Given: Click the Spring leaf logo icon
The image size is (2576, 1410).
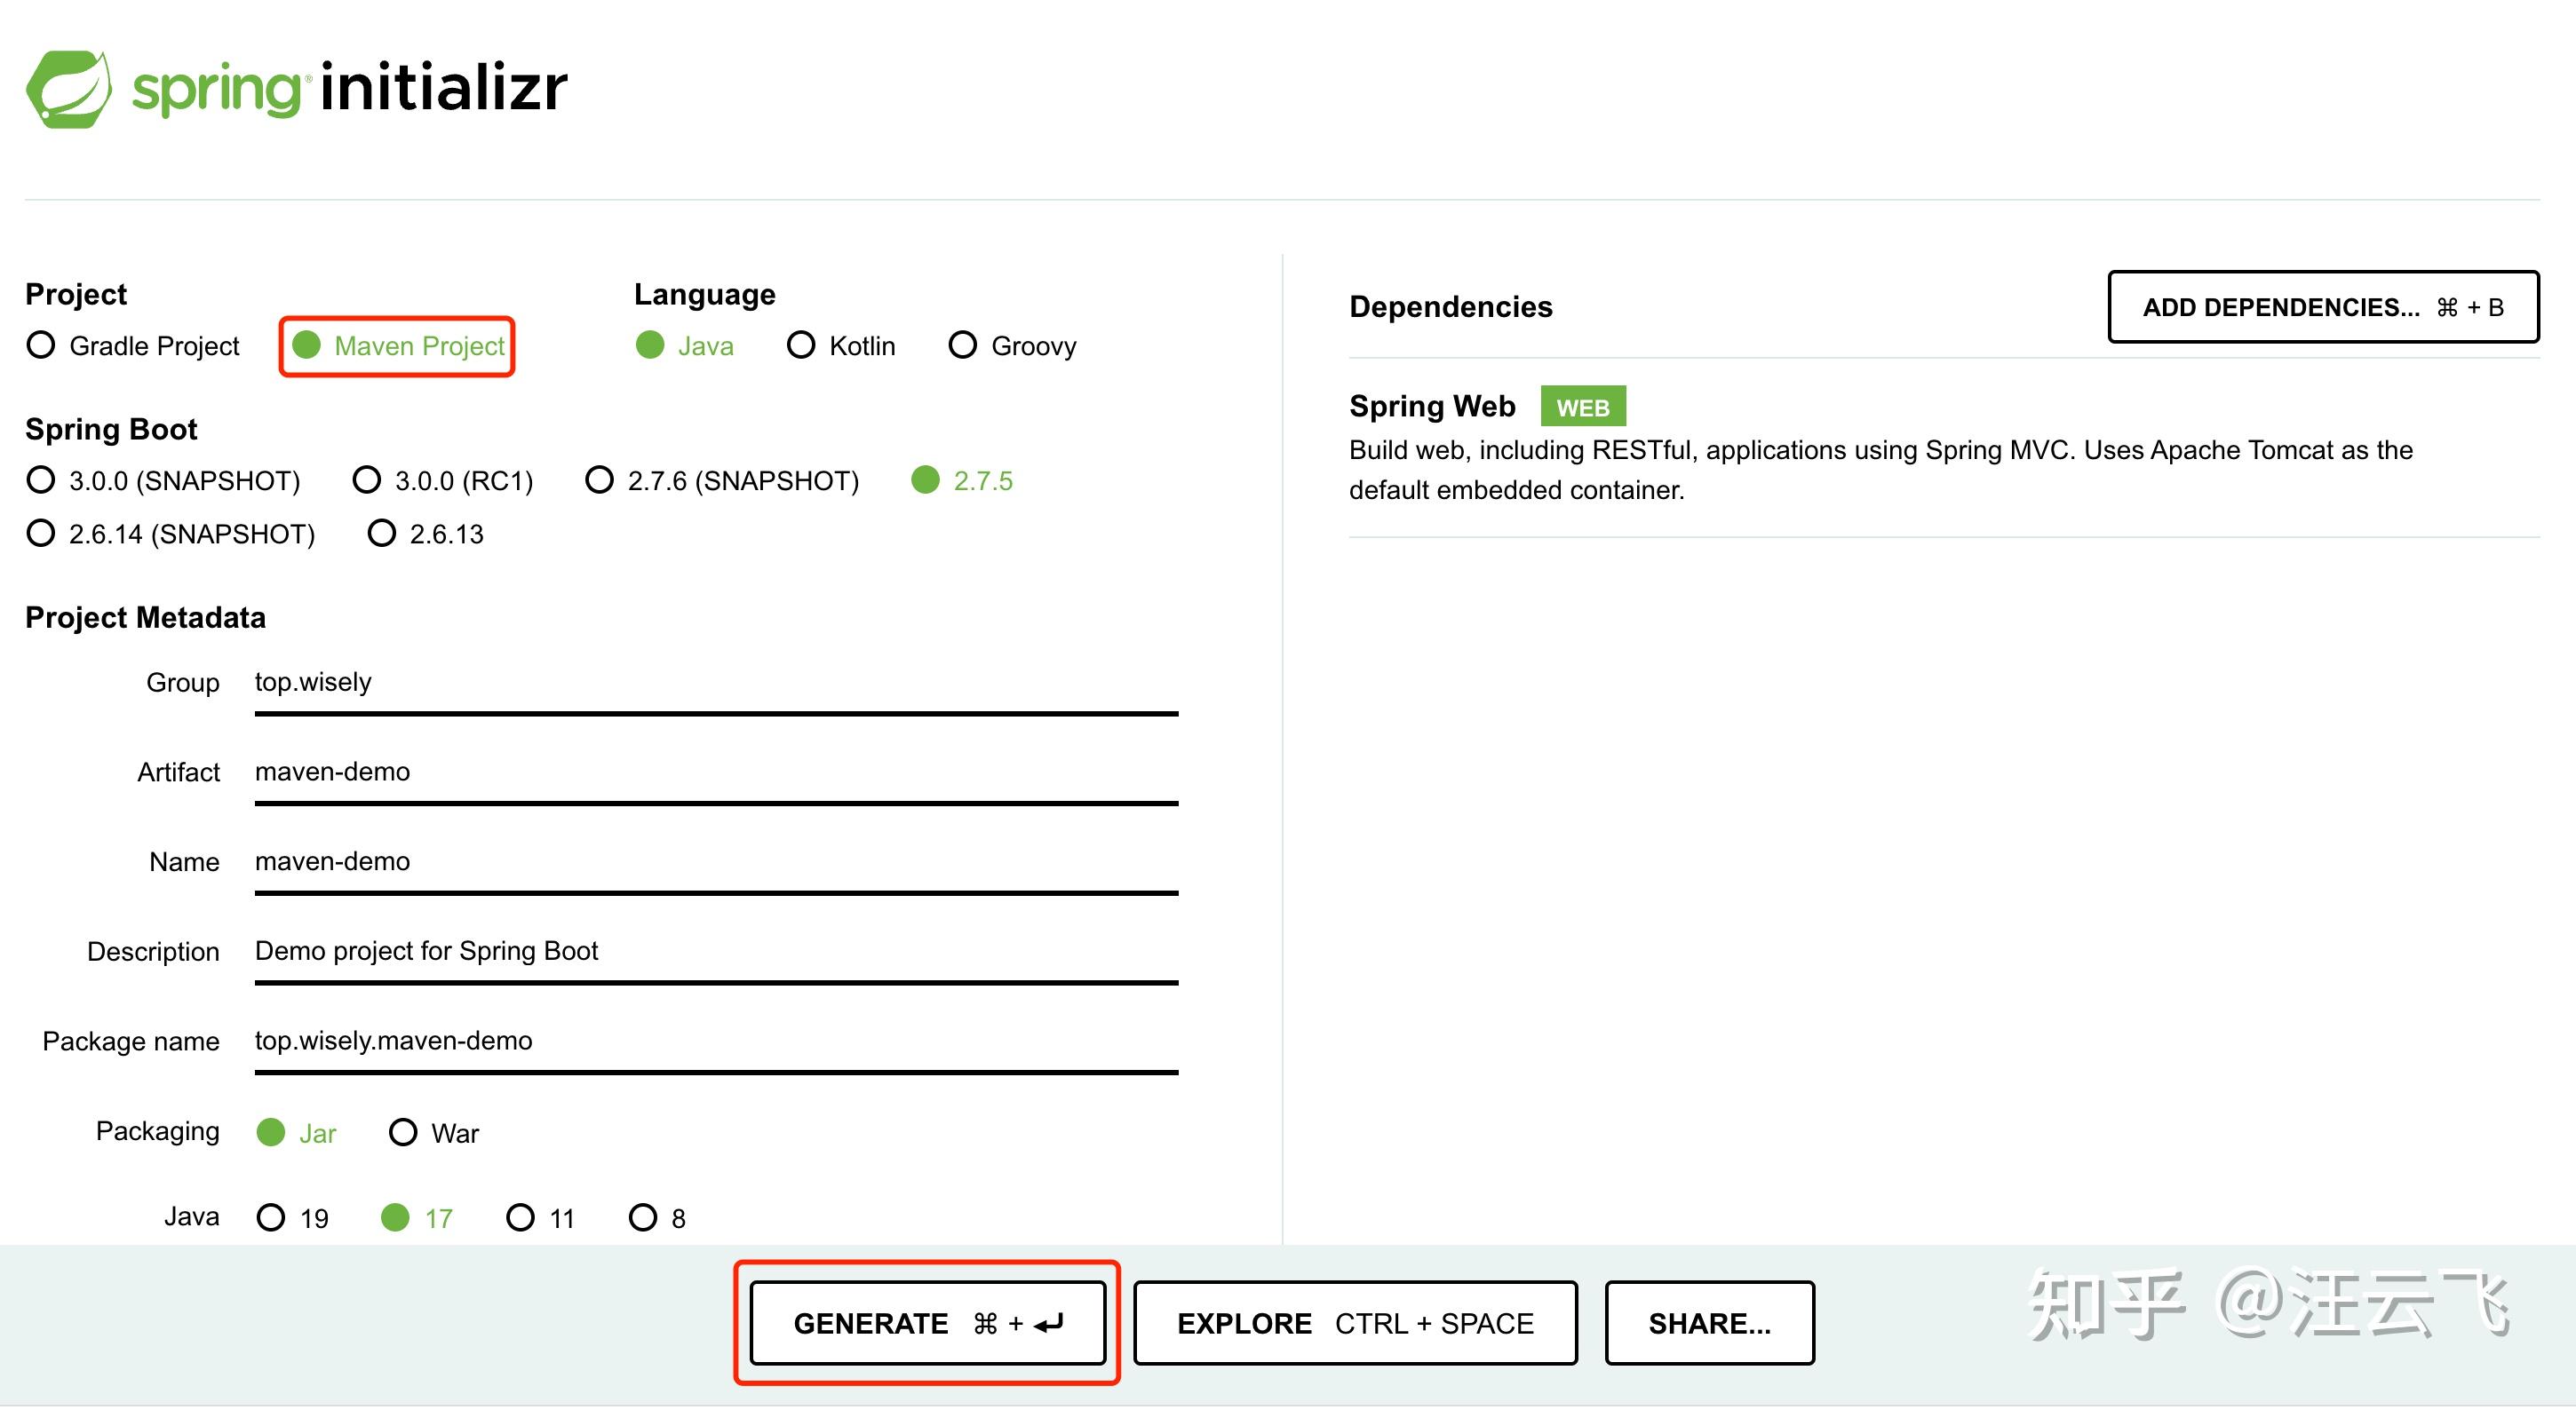Looking at the screenshot, I should (68, 89).
